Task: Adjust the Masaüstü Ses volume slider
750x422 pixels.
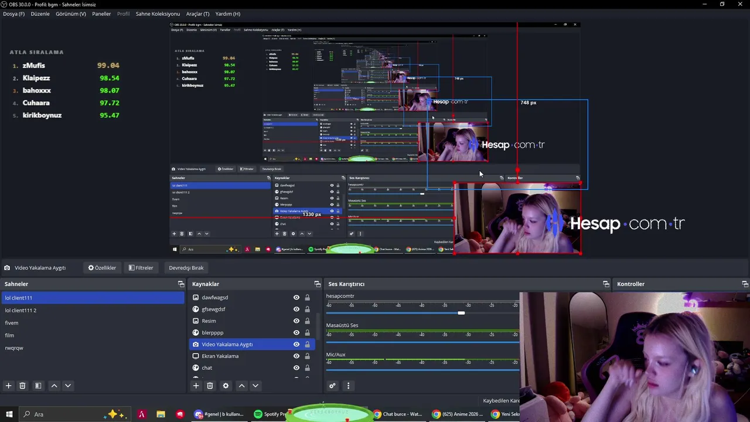Action: pos(422,342)
